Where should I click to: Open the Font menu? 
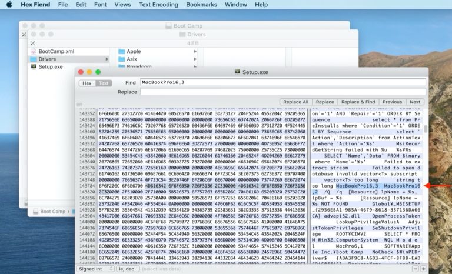click(x=100, y=5)
